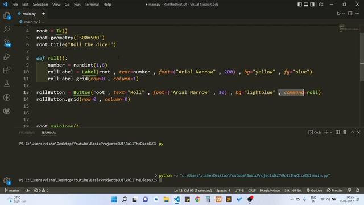This screenshot has width=364, height=205.
Task: Open the Manage gear menu
Action: [7, 181]
